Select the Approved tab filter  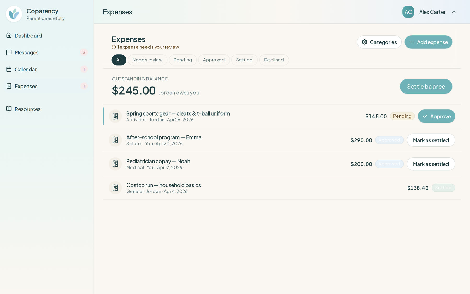(x=214, y=60)
